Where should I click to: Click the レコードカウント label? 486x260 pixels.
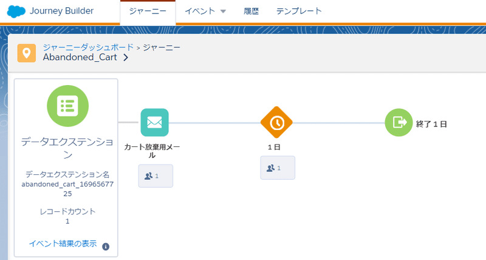67,211
